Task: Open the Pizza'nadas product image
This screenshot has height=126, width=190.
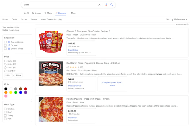Action: 51,42
